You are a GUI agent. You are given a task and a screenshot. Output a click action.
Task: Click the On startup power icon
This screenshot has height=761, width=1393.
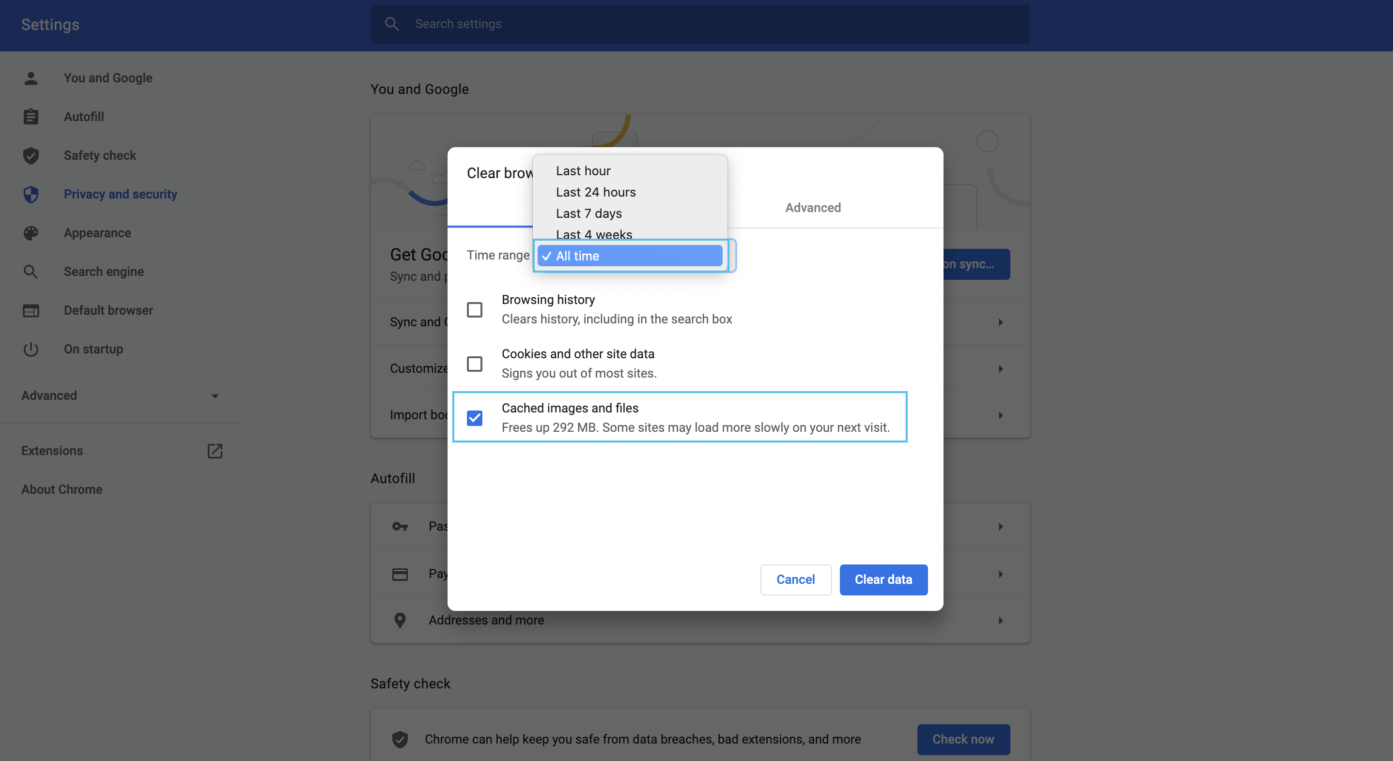coord(31,349)
